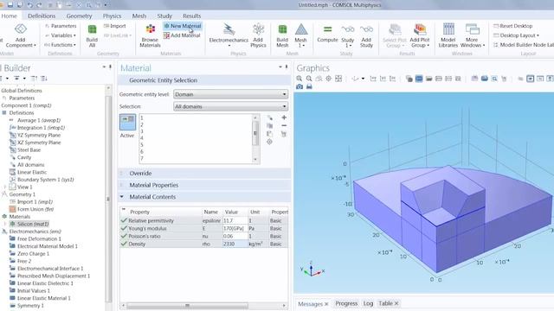The image size is (554, 311).
Task: Open the Desktop Layout dropdown
Action: [x=516, y=35]
